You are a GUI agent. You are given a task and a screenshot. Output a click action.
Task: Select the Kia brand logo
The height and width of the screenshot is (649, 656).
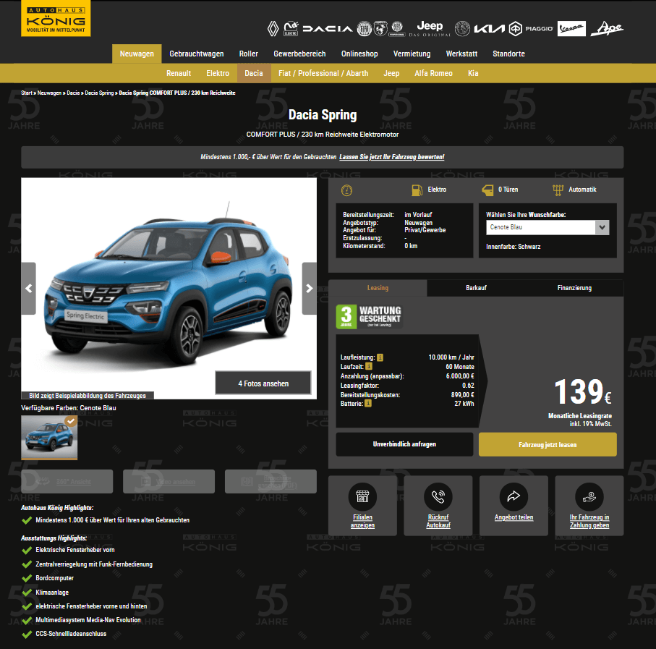pyautogui.click(x=489, y=28)
